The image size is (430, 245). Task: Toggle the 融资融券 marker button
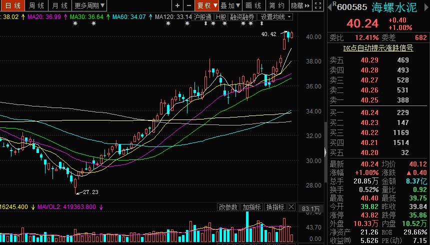(242, 16)
